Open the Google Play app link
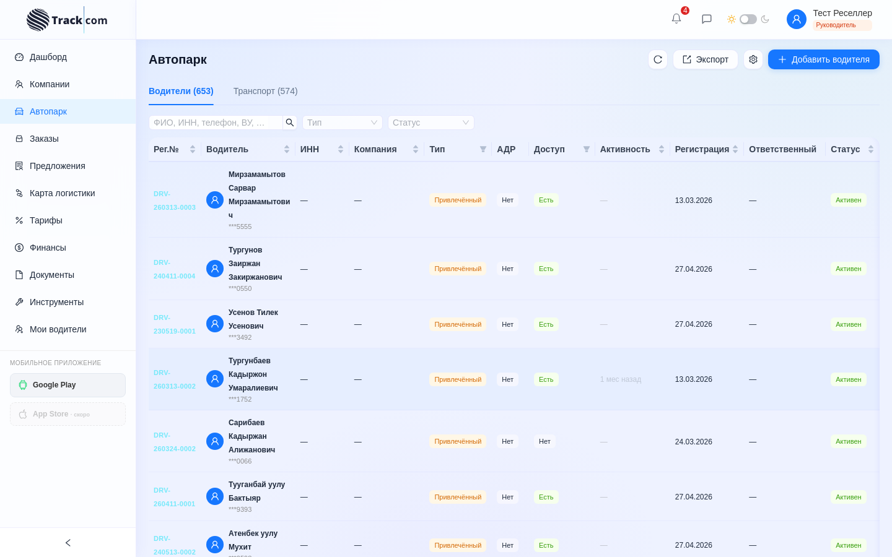 click(68, 385)
